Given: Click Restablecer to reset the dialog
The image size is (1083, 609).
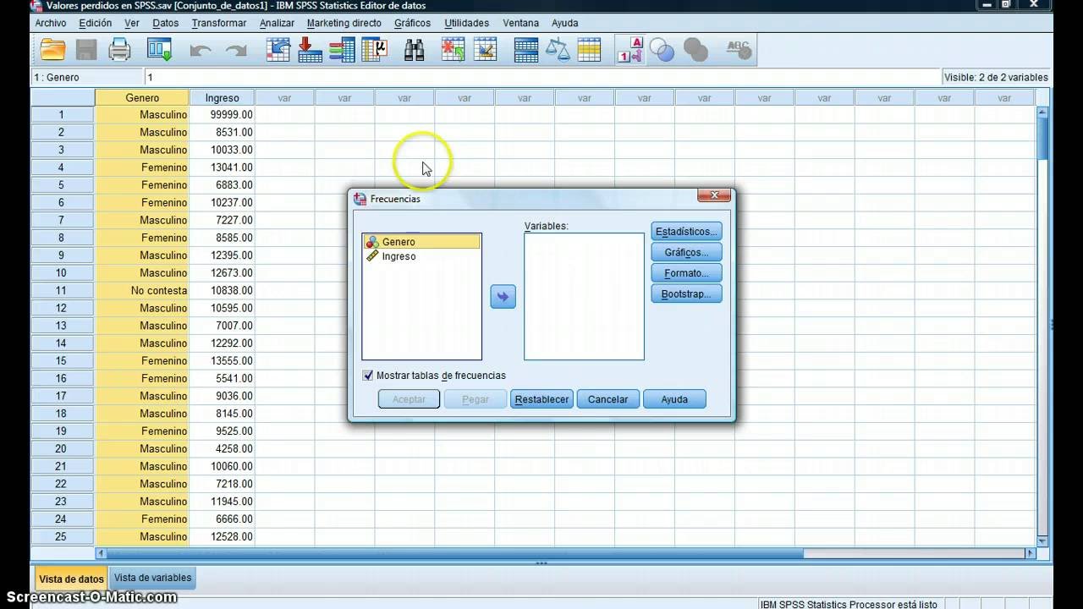Looking at the screenshot, I should coord(542,399).
